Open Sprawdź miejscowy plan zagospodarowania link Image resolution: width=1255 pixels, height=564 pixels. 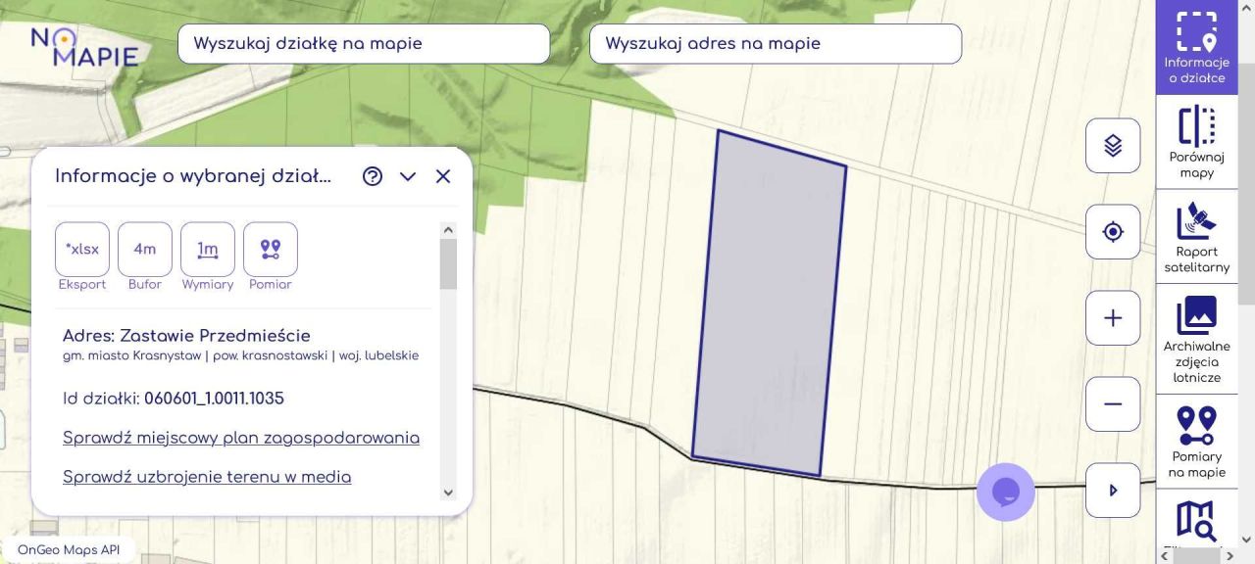pos(240,438)
